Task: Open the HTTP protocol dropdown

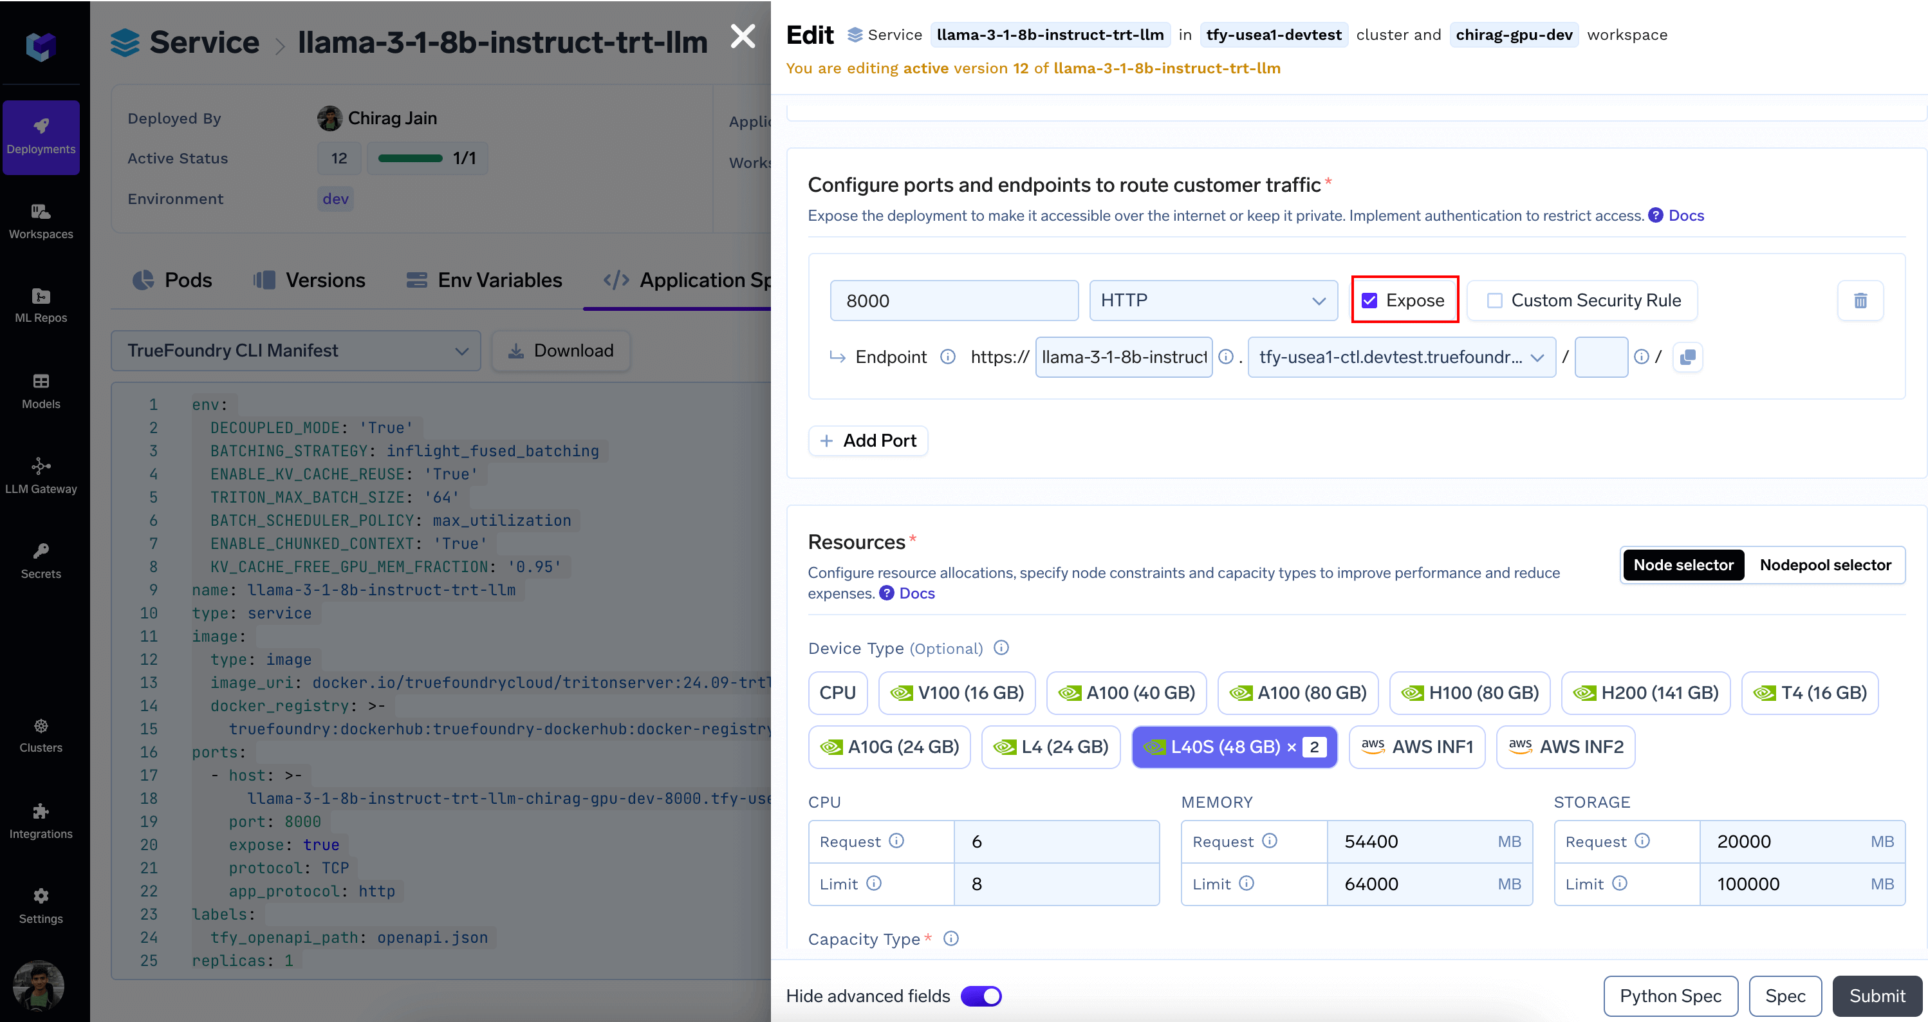Action: click(x=1212, y=301)
